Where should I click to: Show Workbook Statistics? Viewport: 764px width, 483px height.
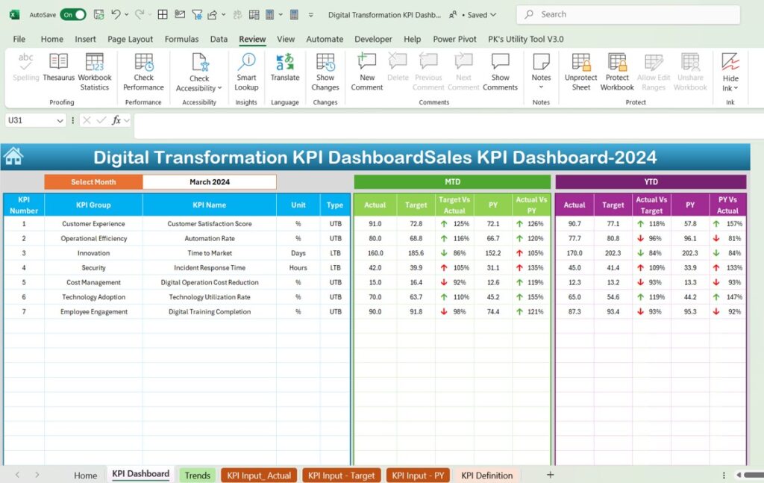tap(95, 72)
